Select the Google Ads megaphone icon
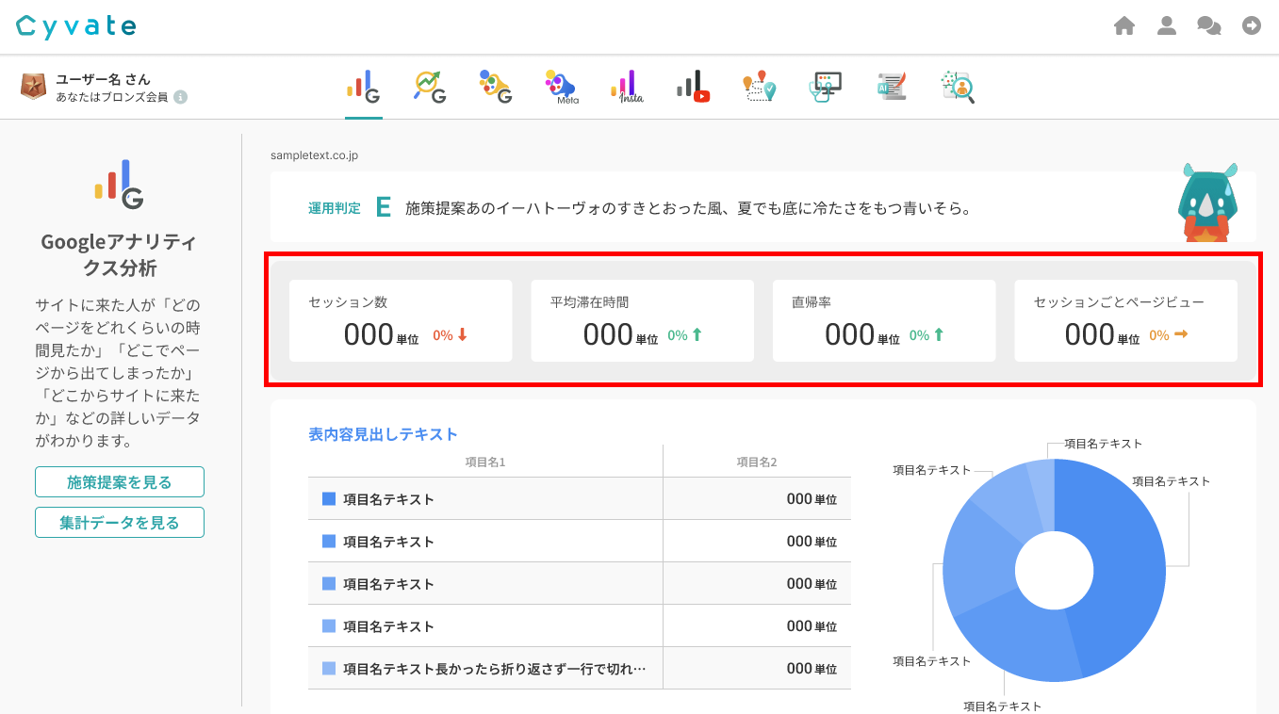The height and width of the screenshot is (714, 1279). point(495,87)
